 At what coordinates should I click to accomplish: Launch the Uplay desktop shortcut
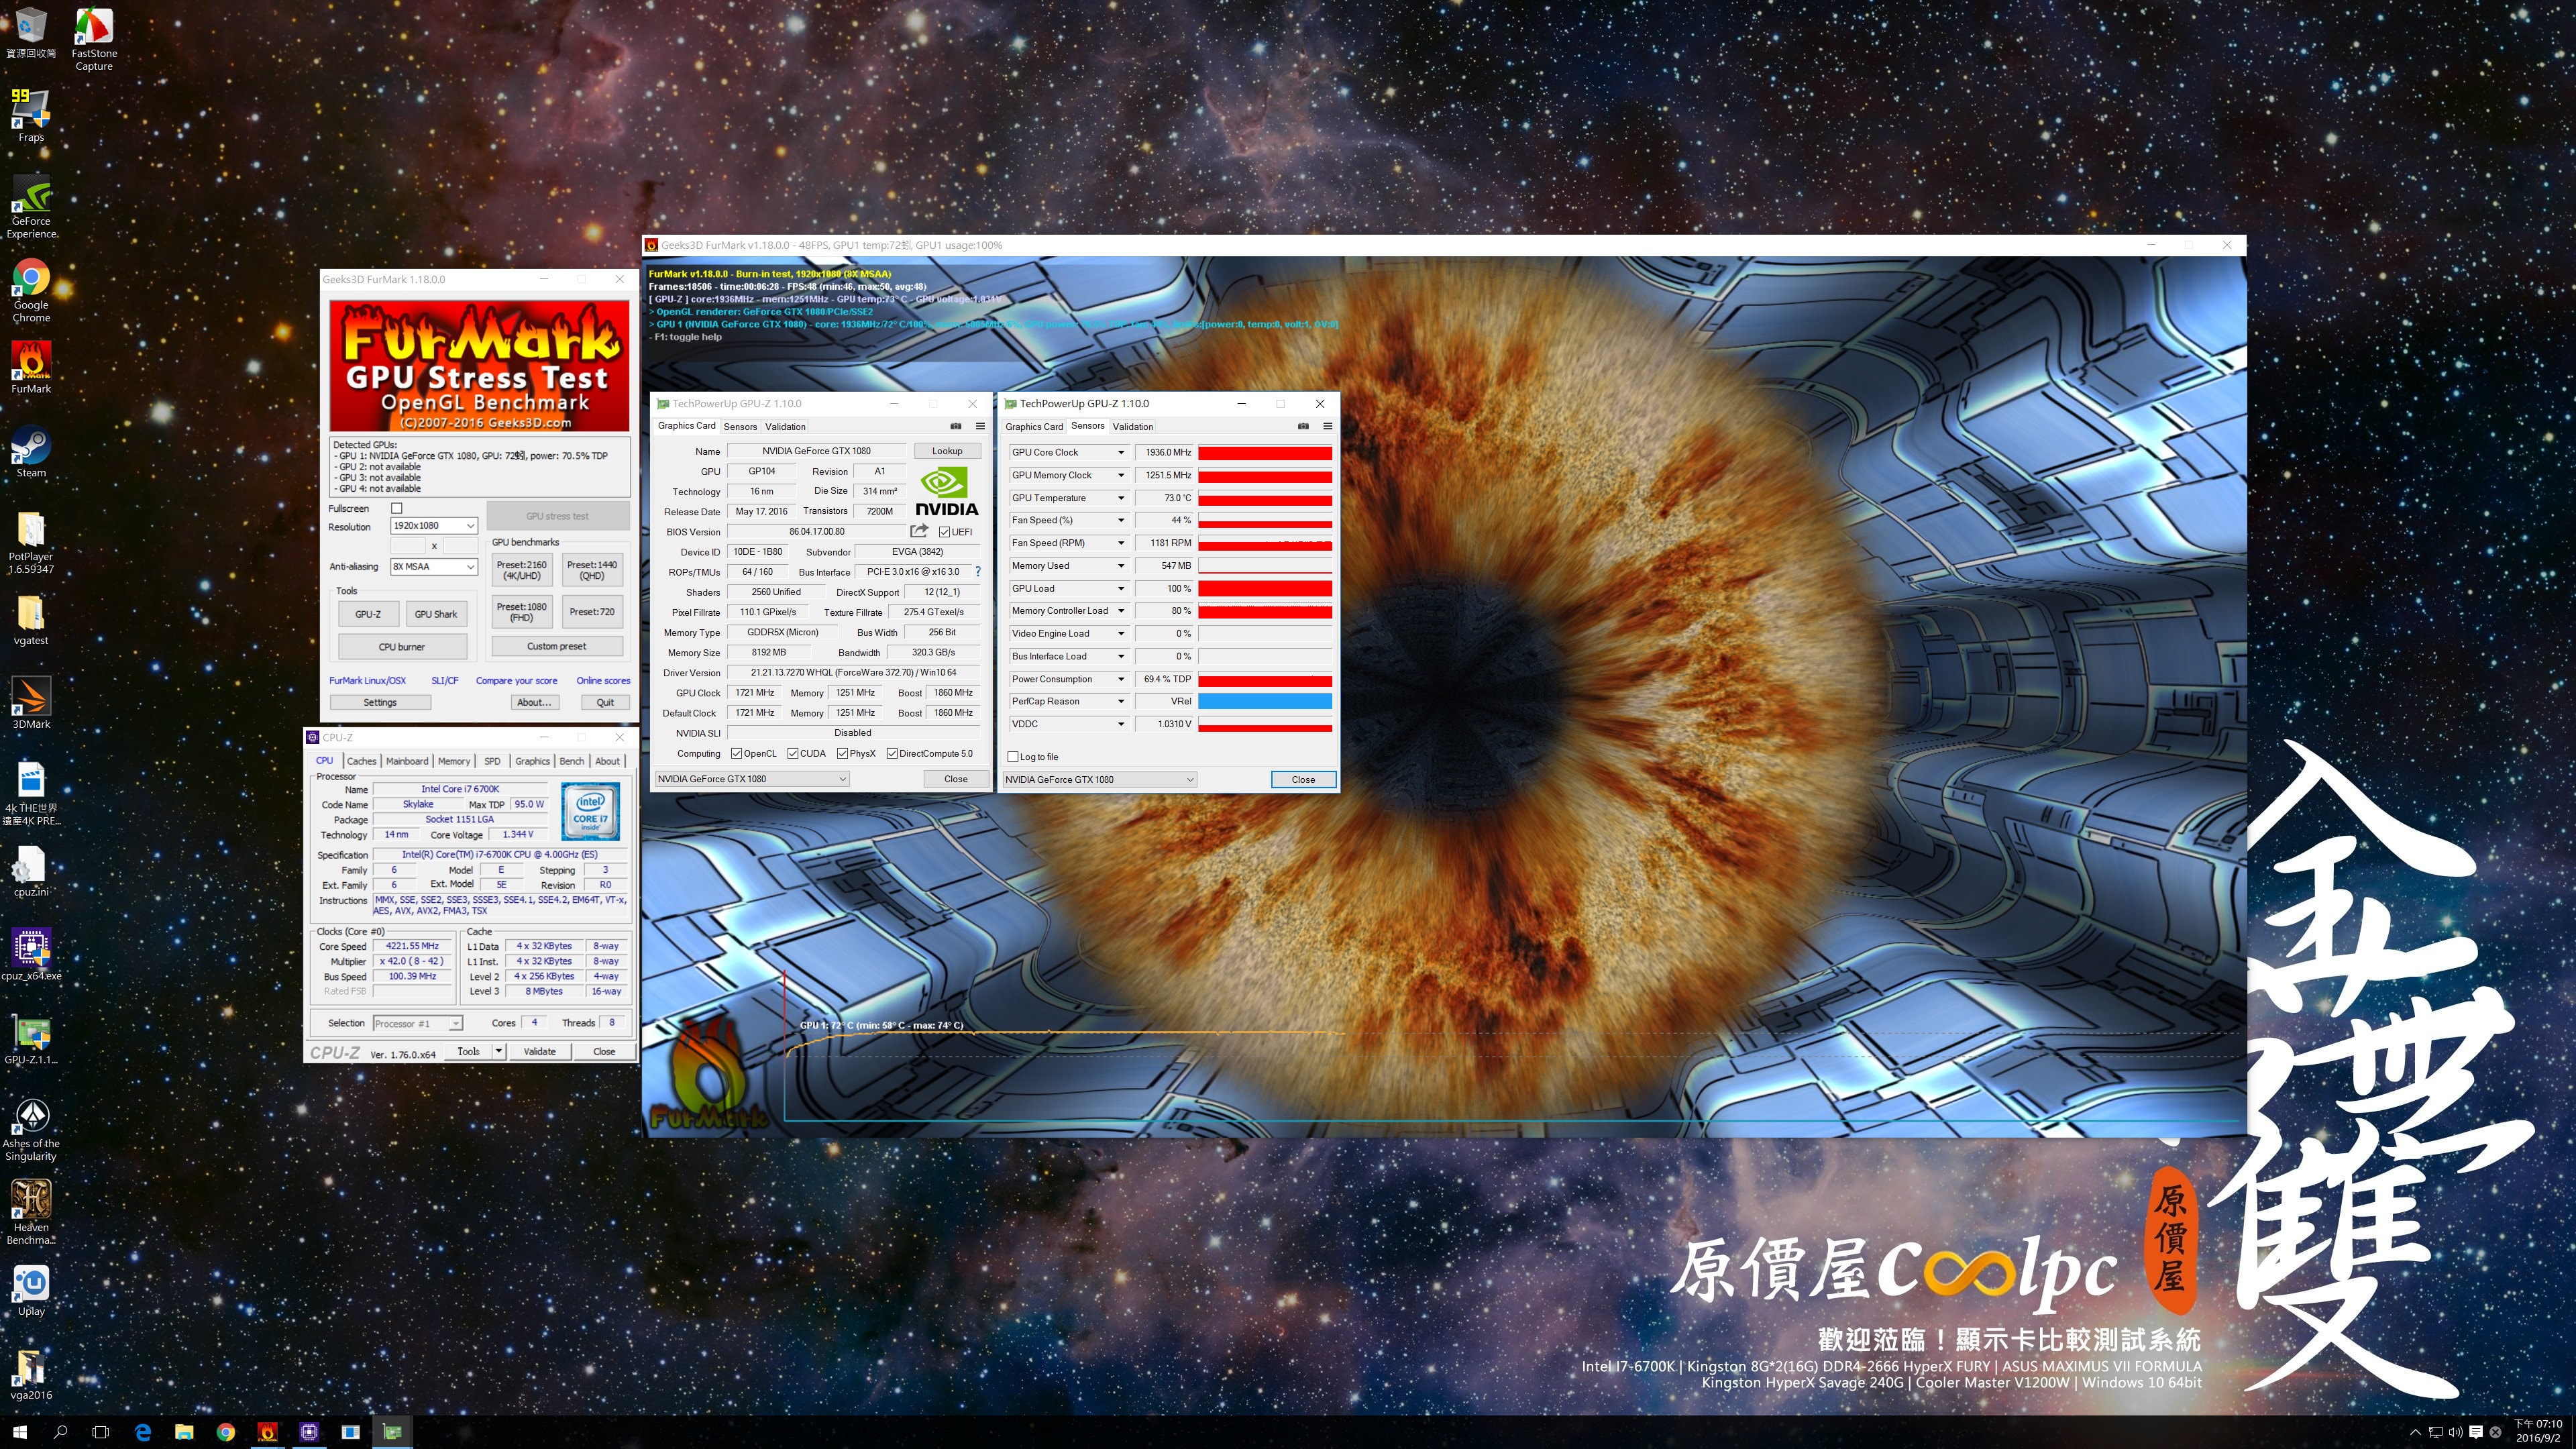tap(31, 1290)
